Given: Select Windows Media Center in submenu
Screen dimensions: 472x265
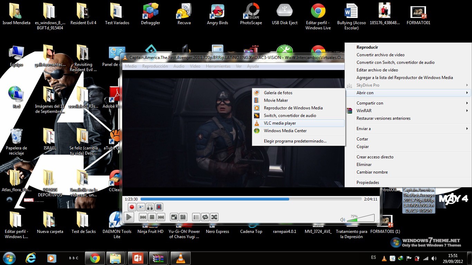Looking at the screenshot, I should coord(299,131).
